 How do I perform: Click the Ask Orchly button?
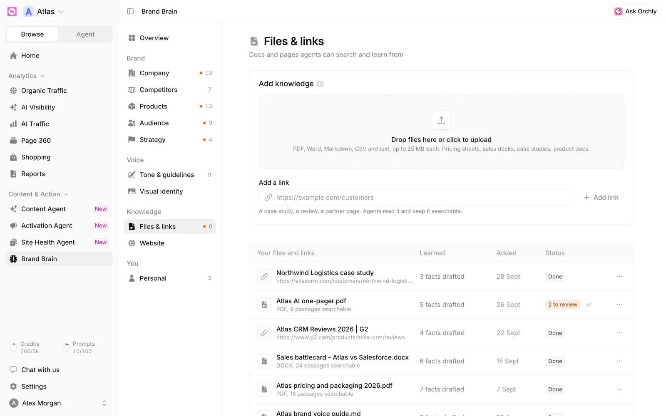point(635,12)
